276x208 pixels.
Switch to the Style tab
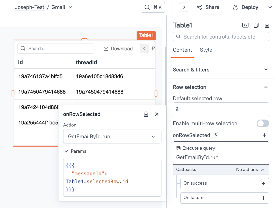[x=206, y=50]
